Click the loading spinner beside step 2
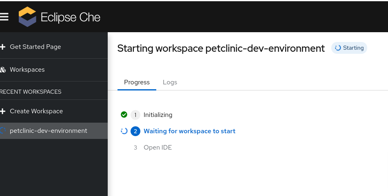Viewport: 388px width, 196px height. 124,131
